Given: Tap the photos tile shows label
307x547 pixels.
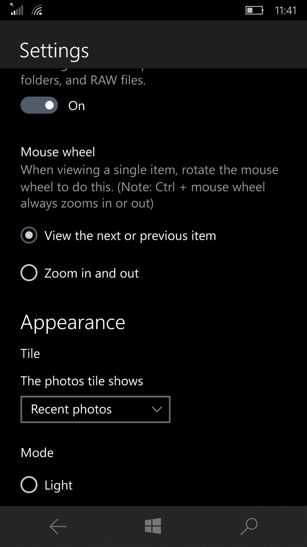Looking at the screenshot, I should pyautogui.click(x=82, y=381).
